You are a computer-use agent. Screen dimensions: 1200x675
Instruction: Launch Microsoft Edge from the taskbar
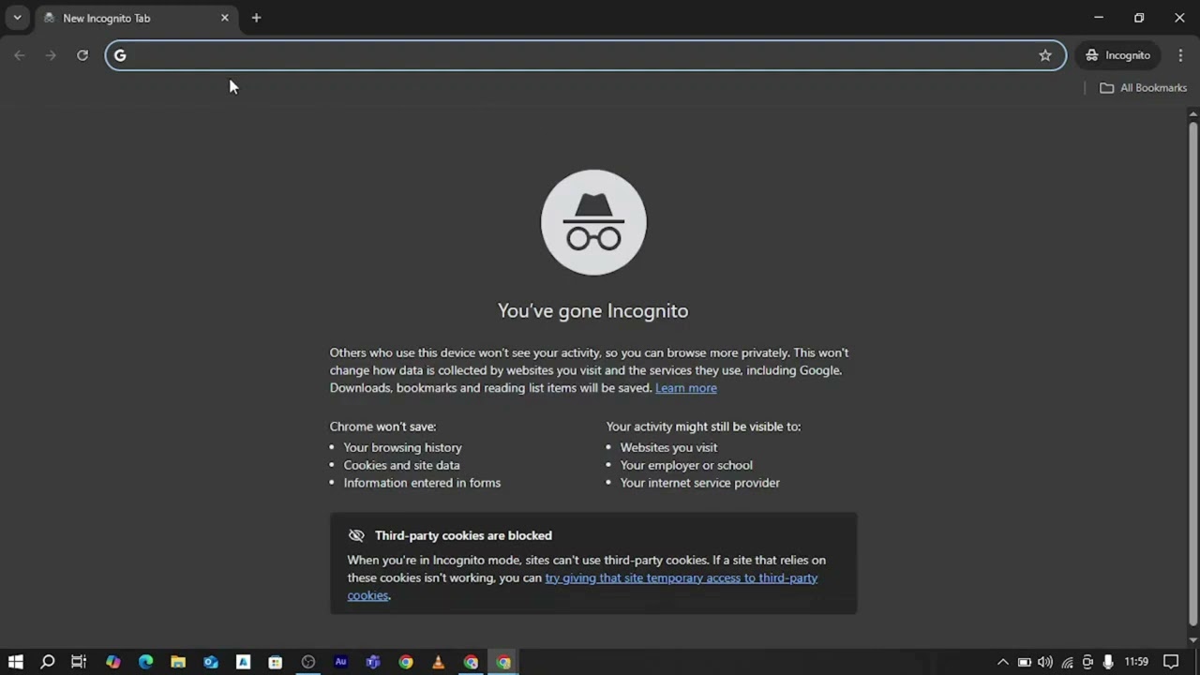pyautogui.click(x=146, y=662)
